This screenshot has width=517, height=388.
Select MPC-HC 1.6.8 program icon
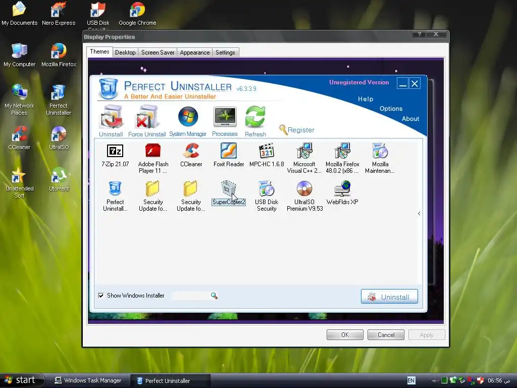tap(267, 155)
